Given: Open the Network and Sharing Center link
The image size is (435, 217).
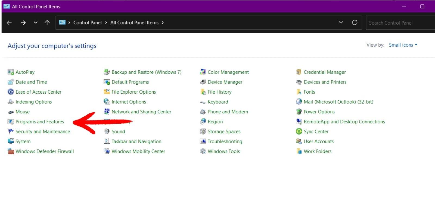Looking at the screenshot, I should (x=141, y=112).
